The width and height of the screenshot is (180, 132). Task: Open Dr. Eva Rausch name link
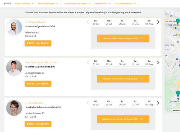click(34, 103)
